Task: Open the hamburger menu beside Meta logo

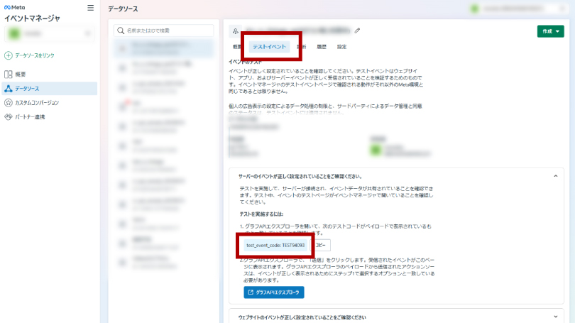Action: pos(91,8)
